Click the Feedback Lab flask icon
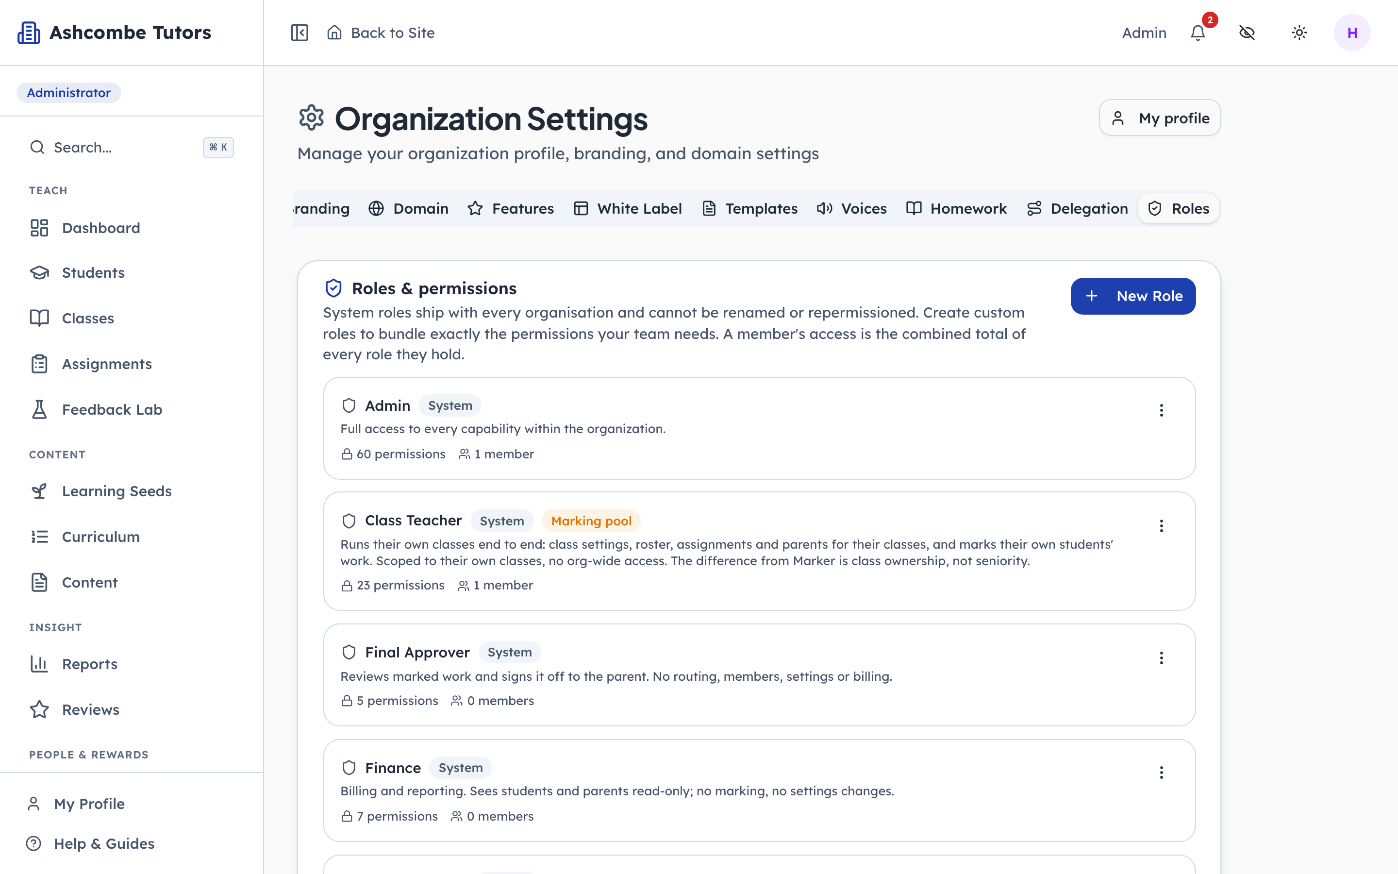 39,410
